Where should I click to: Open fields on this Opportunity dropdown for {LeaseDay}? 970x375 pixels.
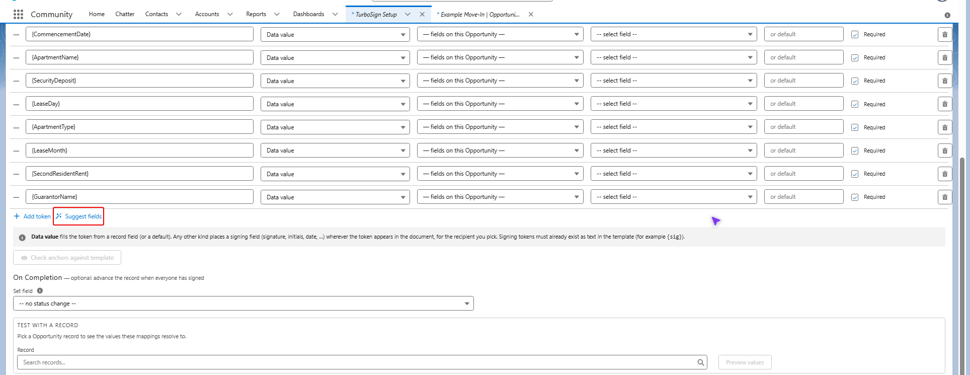pyautogui.click(x=500, y=104)
